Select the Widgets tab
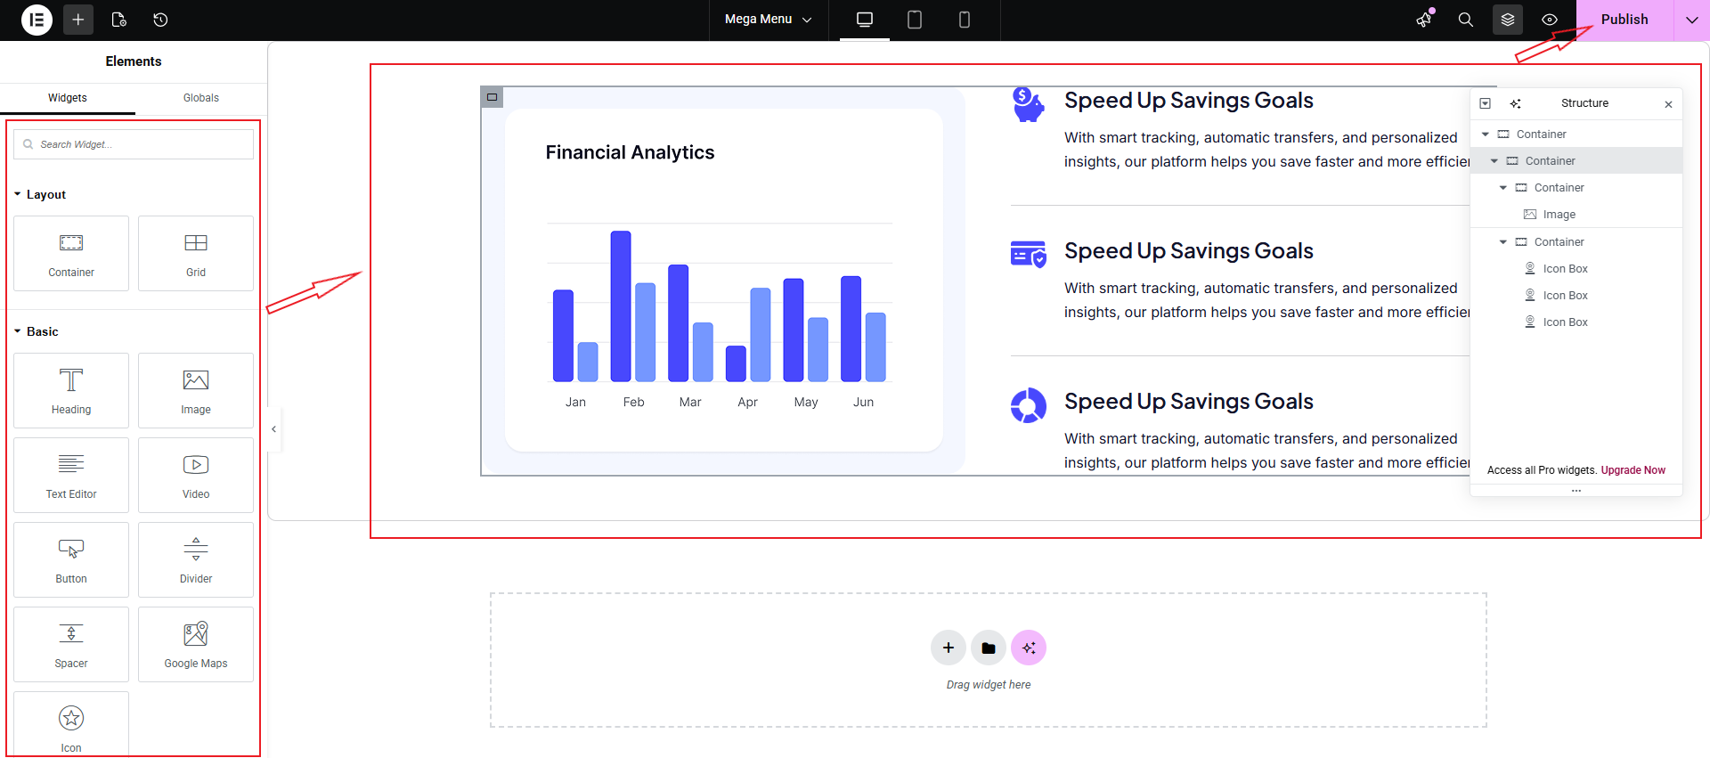The height and width of the screenshot is (758, 1710). coord(68,98)
